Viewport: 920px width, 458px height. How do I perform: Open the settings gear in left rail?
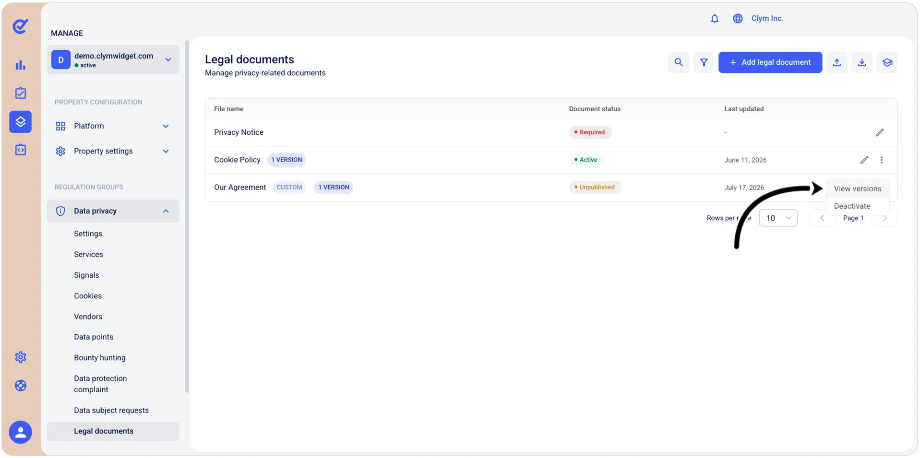[20, 357]
